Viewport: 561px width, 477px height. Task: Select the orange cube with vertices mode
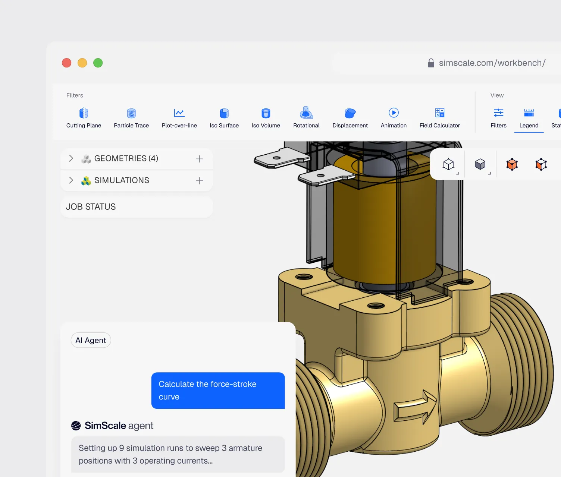click(x=541, y=164)
